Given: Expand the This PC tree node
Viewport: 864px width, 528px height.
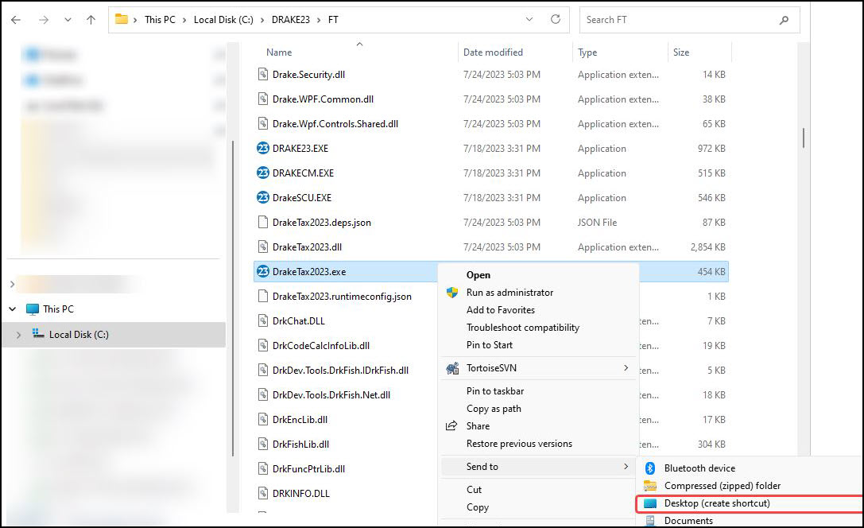Looking at the screenshot, I should pos(11,309).
